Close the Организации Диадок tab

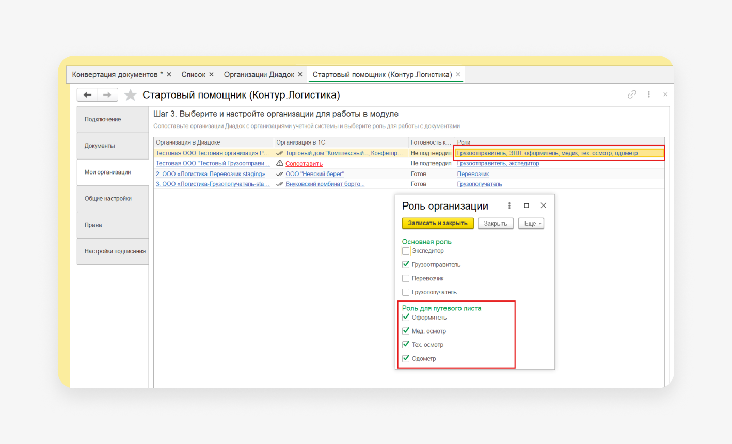point(300,75)
